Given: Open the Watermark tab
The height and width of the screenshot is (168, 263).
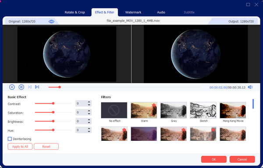Looking at the screenshot, I should (x=133, y=12).
